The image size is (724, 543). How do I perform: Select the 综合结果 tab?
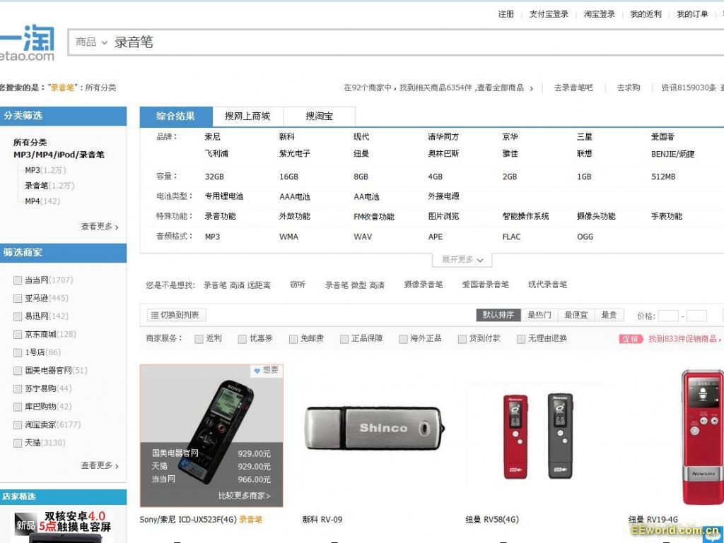point(176,117)
